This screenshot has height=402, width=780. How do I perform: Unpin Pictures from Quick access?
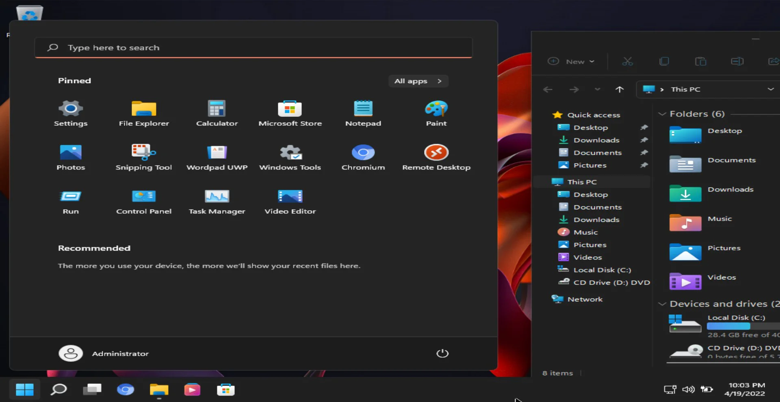[644, 165]
